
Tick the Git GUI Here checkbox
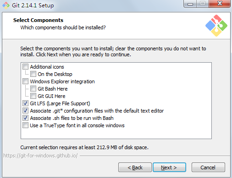coord(33,96)
